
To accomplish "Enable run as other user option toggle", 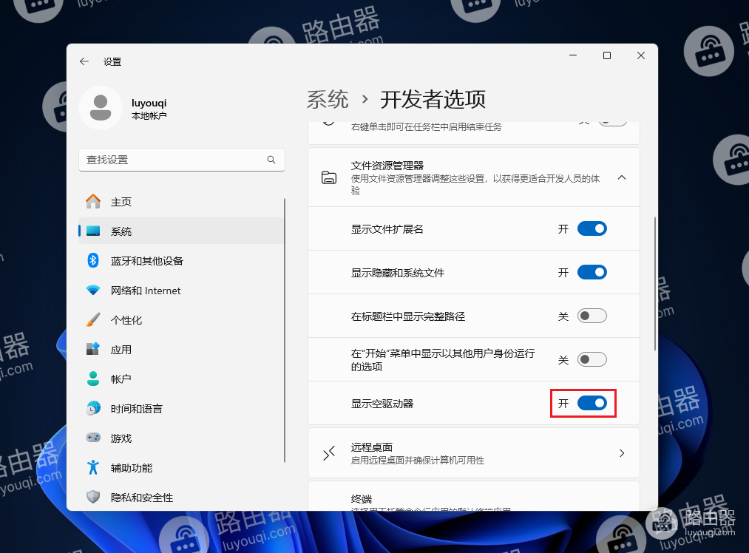I will (592, 359).
